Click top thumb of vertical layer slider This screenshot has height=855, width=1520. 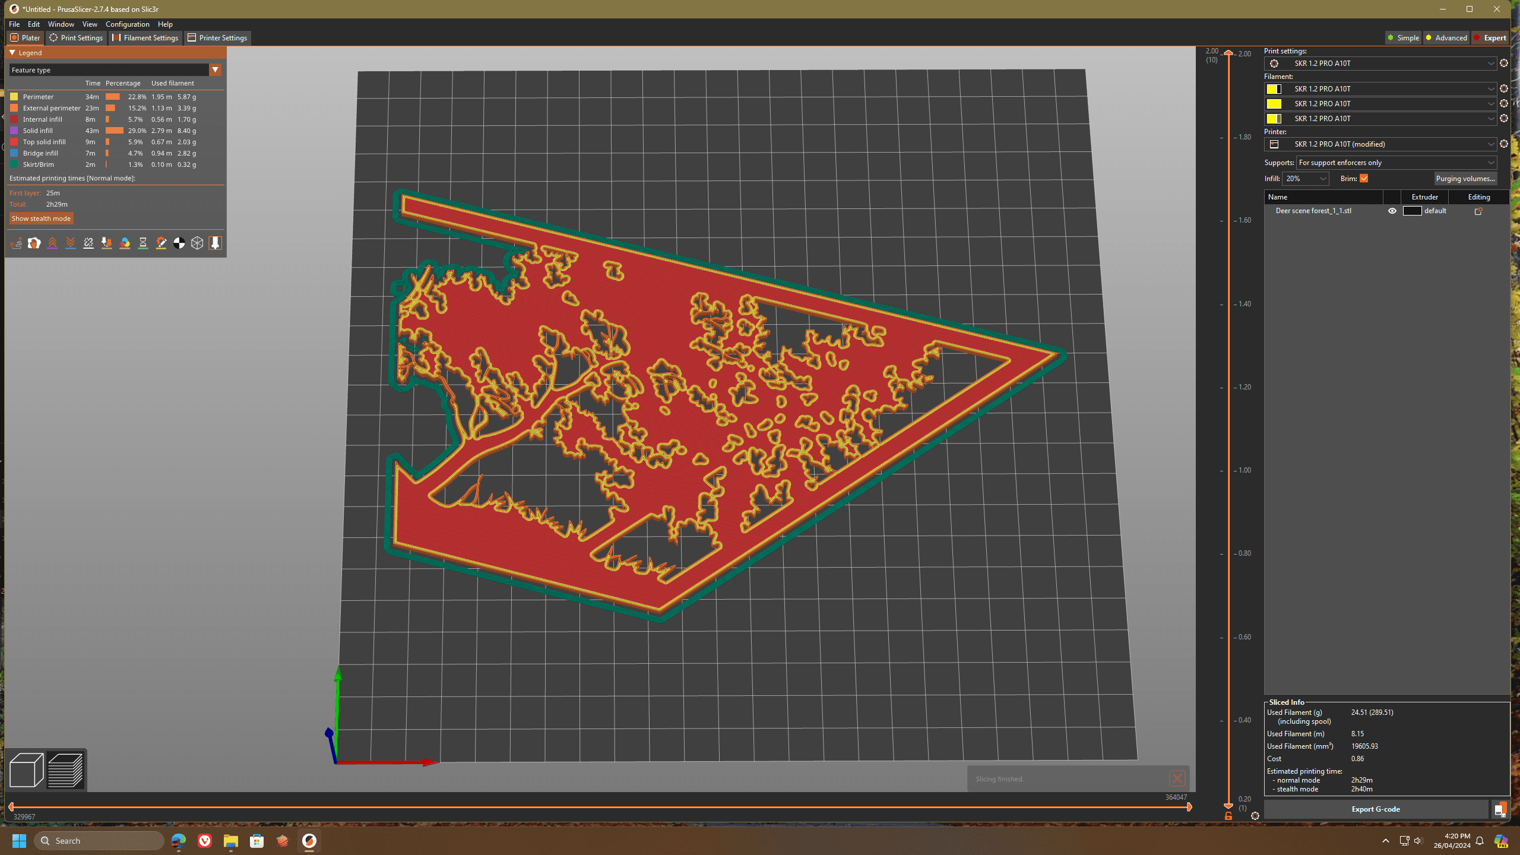click(1228, 53)
